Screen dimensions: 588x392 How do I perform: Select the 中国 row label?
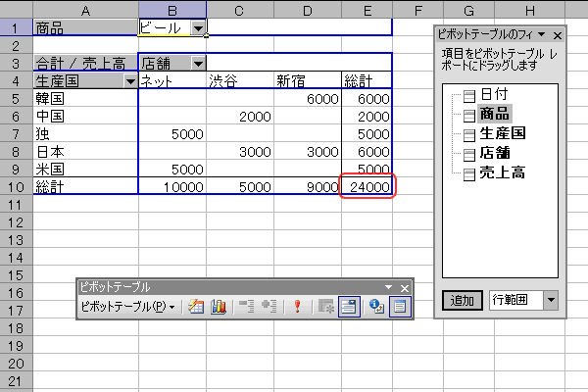coord(85,116)
